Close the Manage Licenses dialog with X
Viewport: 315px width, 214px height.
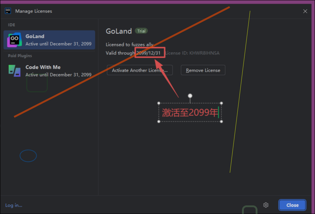coord(305,11)
